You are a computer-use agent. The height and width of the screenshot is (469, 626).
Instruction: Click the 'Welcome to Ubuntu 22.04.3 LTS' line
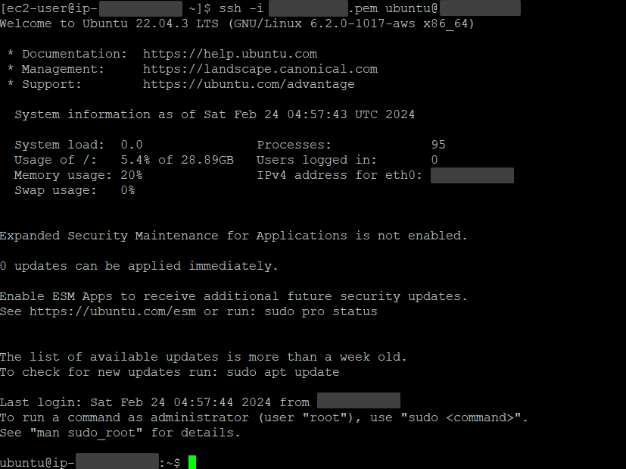237,23
